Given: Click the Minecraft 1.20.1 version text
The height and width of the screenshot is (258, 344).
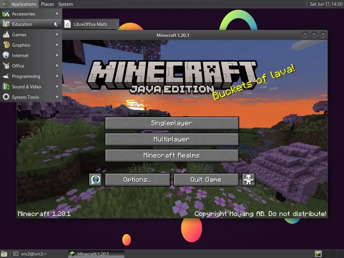Looking at the screenshot, I should click(x=44, y=214).
